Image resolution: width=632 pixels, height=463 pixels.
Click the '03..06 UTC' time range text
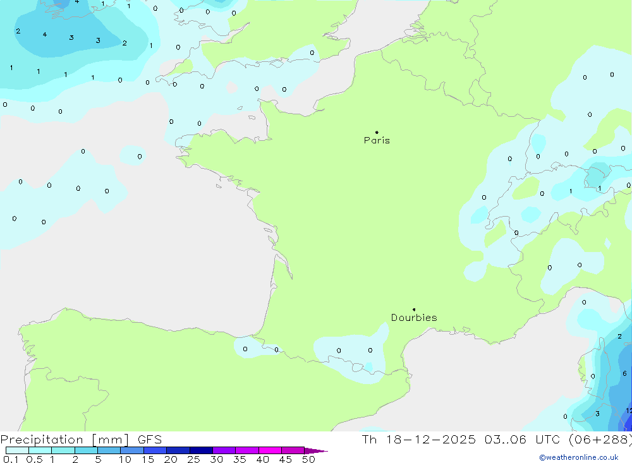(522, 440)
